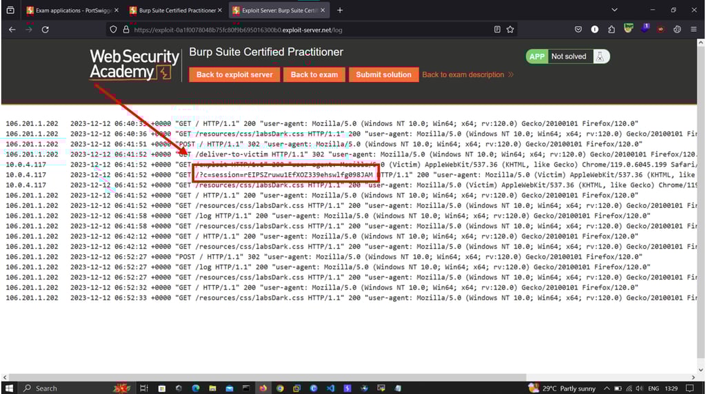706x394 pixels.
Task: Close the Exam applications tab
Action: (116, 10)
